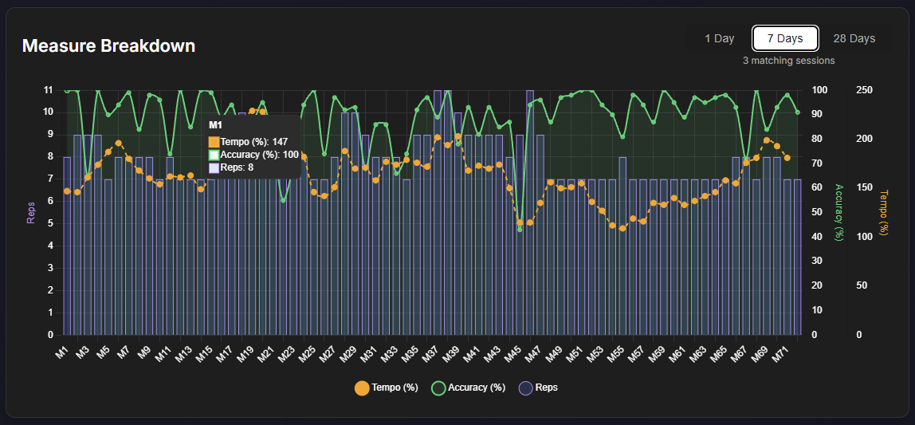Screen dimensions: 915x425
Task: Select the 1 Day range tab
Action: pyautogui.click(x=719, y=38)
